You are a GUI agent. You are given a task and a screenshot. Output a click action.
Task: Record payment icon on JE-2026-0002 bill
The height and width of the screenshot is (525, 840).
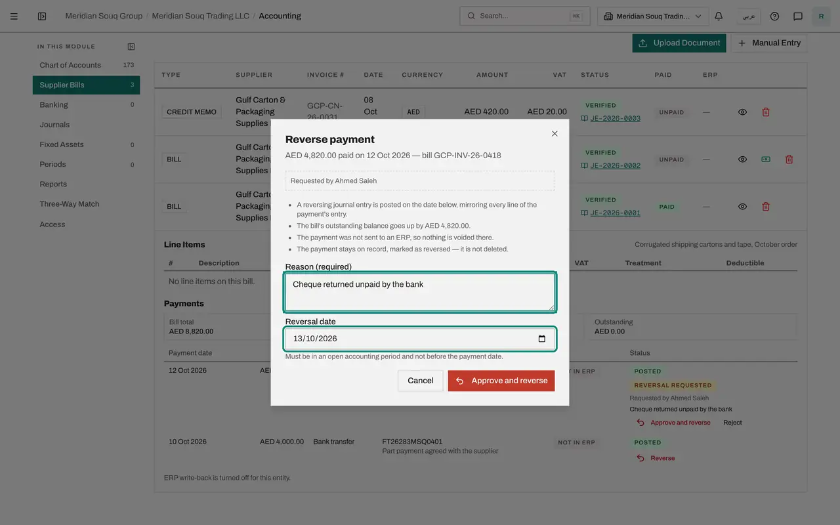pyautogui.click(x=766, y=159)
